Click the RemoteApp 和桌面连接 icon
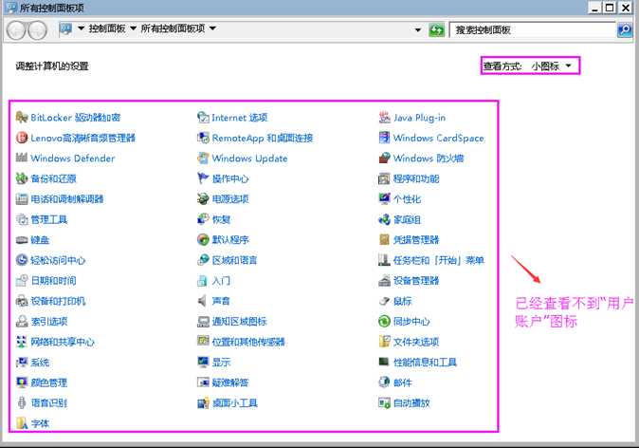This screenshot has height=448, width=639. [x=203, y=138]
